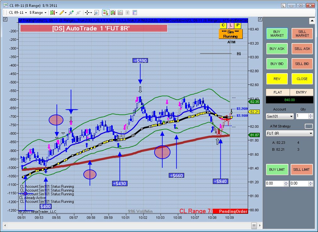Image resolution: width=318 pixels, height=232 pixels.
Task: Click the sell limit price field
Action: [299, 183]
